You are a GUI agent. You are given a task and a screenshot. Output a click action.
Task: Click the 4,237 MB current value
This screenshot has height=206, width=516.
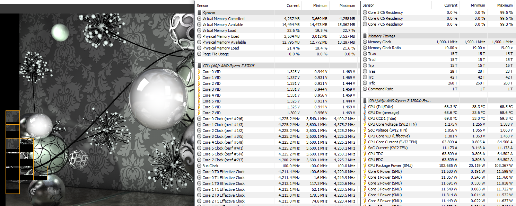(x=292, y=19)
